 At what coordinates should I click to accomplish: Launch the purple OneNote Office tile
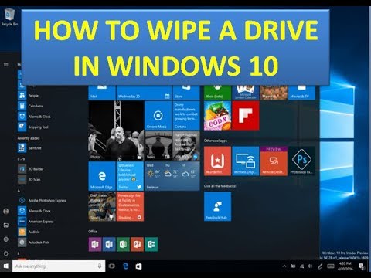(95, 244)
